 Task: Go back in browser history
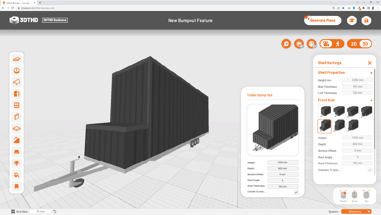pos(3,8)
